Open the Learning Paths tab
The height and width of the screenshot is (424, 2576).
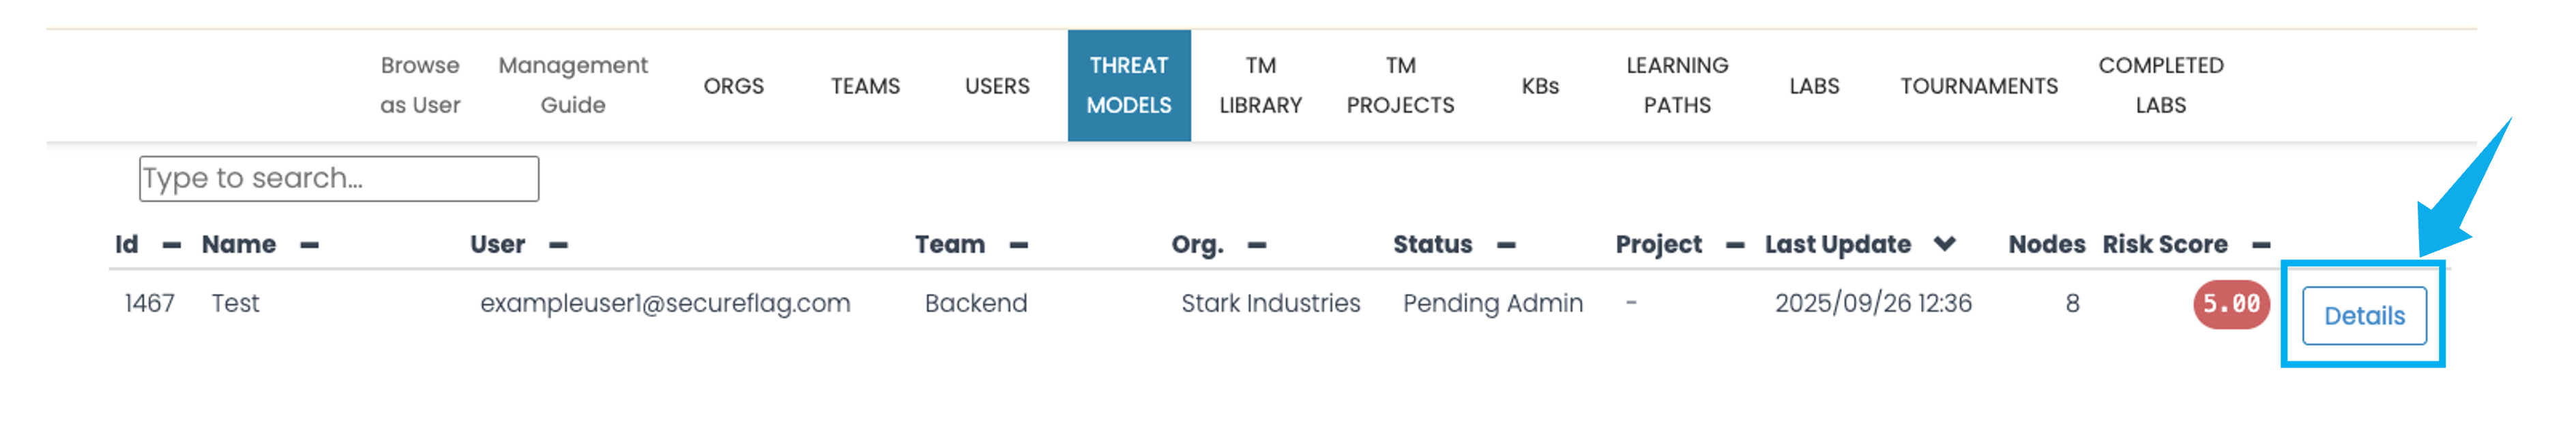tap(1677, 86)
